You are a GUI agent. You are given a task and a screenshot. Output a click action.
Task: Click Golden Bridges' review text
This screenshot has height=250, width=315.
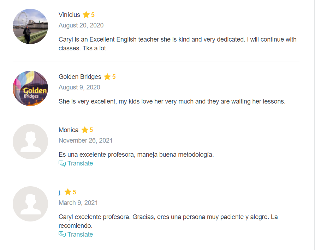(x=172, y=101)
